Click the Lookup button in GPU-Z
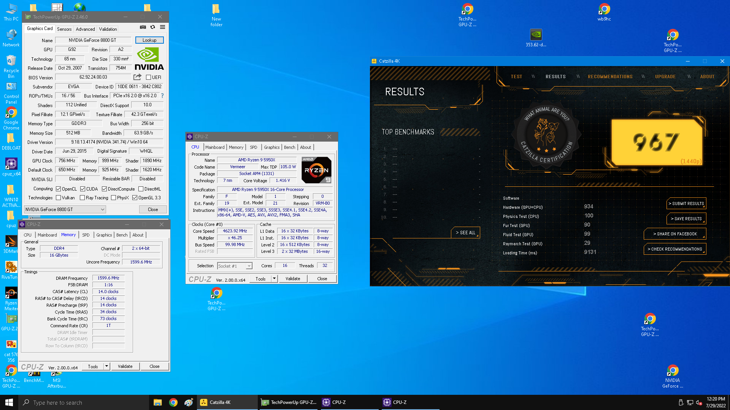 [149, 40]
